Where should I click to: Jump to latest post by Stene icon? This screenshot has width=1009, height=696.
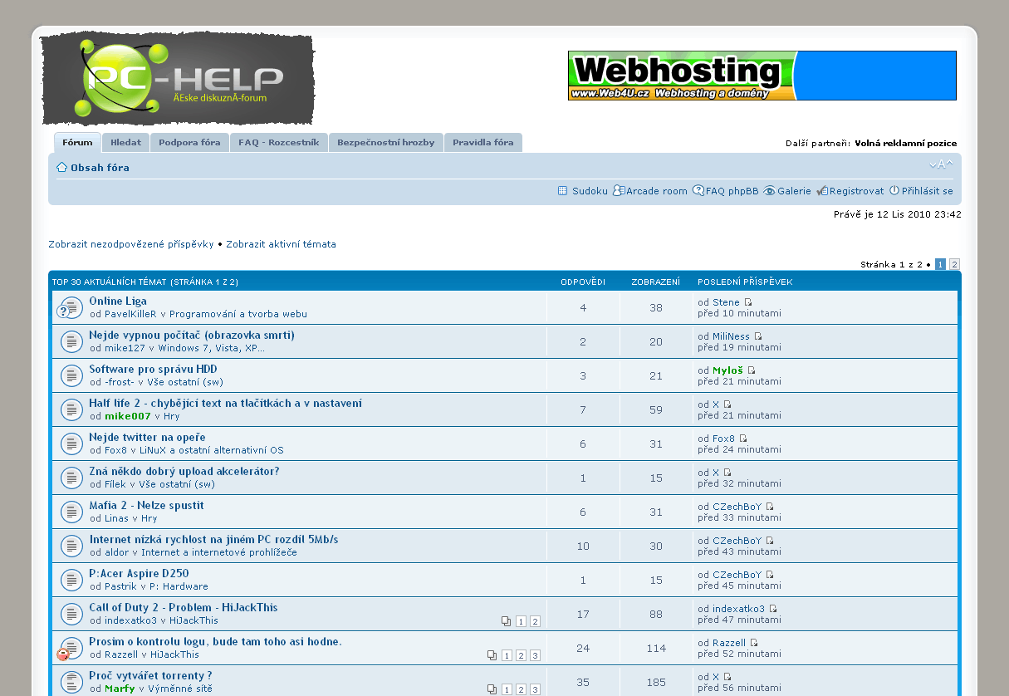[748, 302]
